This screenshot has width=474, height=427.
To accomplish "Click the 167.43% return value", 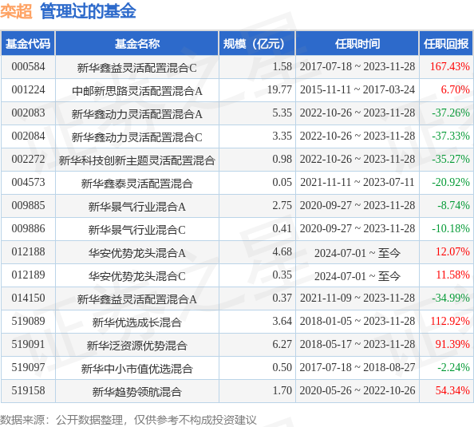I will (449, 66).
